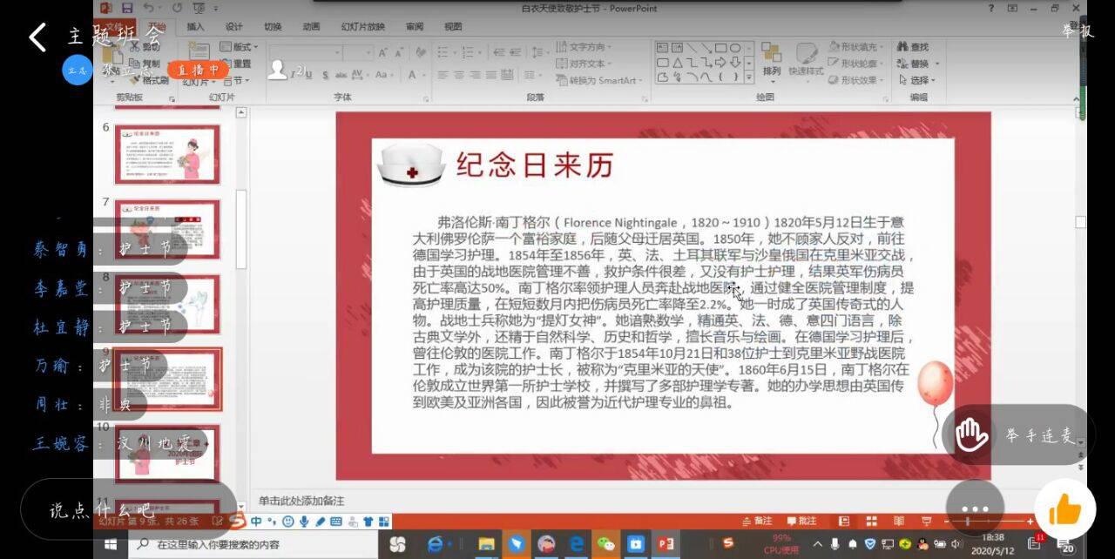Select slide 6 thumbnail

(167, 153)
